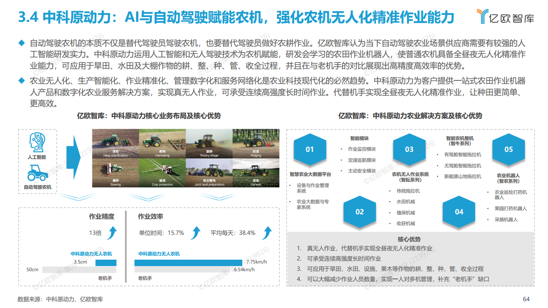The image size is (548, 308).
Task: Click 农业巡检打药机器人 bullet
Action: (511, 195)
